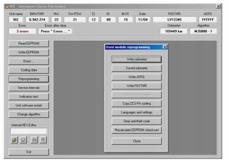Image resolution: width=229 pixels, height=164 pixels.
Task: Click Change algorithm button
Action: (29, 114)
